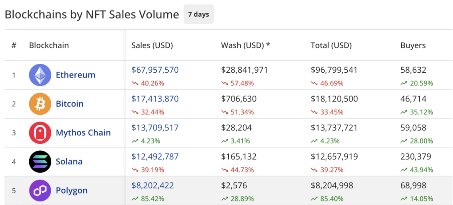Image resolution: width=453 pixels, height=205 pixels.
Task: Select Solana buyers count 230,379
Action: coord(416,157)
